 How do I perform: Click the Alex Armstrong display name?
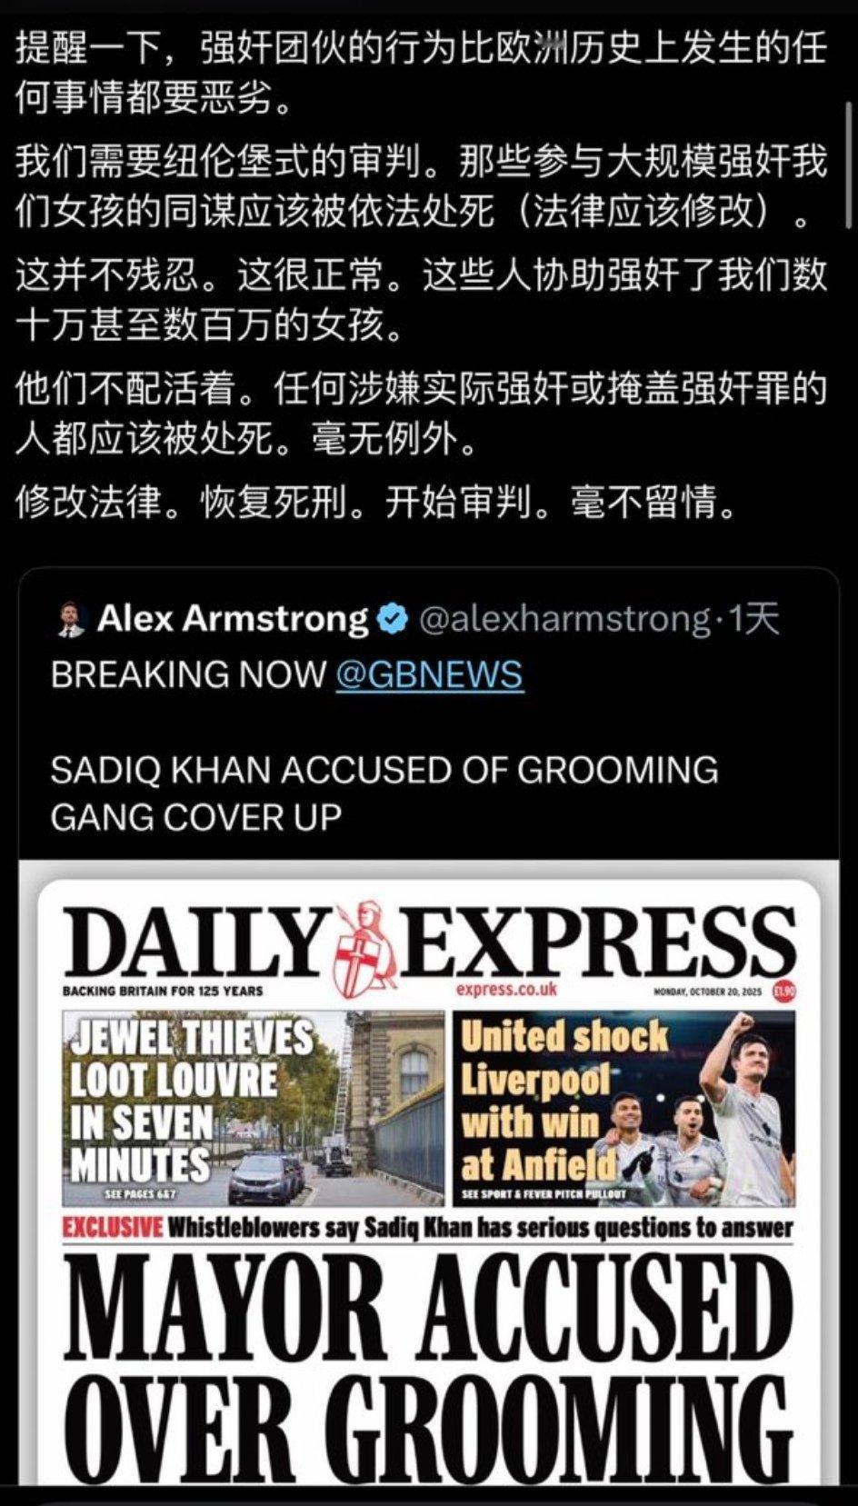click(x=233, y=619)
